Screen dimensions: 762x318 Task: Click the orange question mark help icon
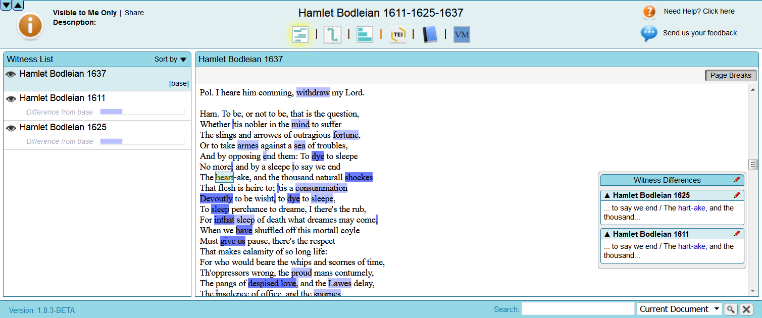tap(649, 12)
